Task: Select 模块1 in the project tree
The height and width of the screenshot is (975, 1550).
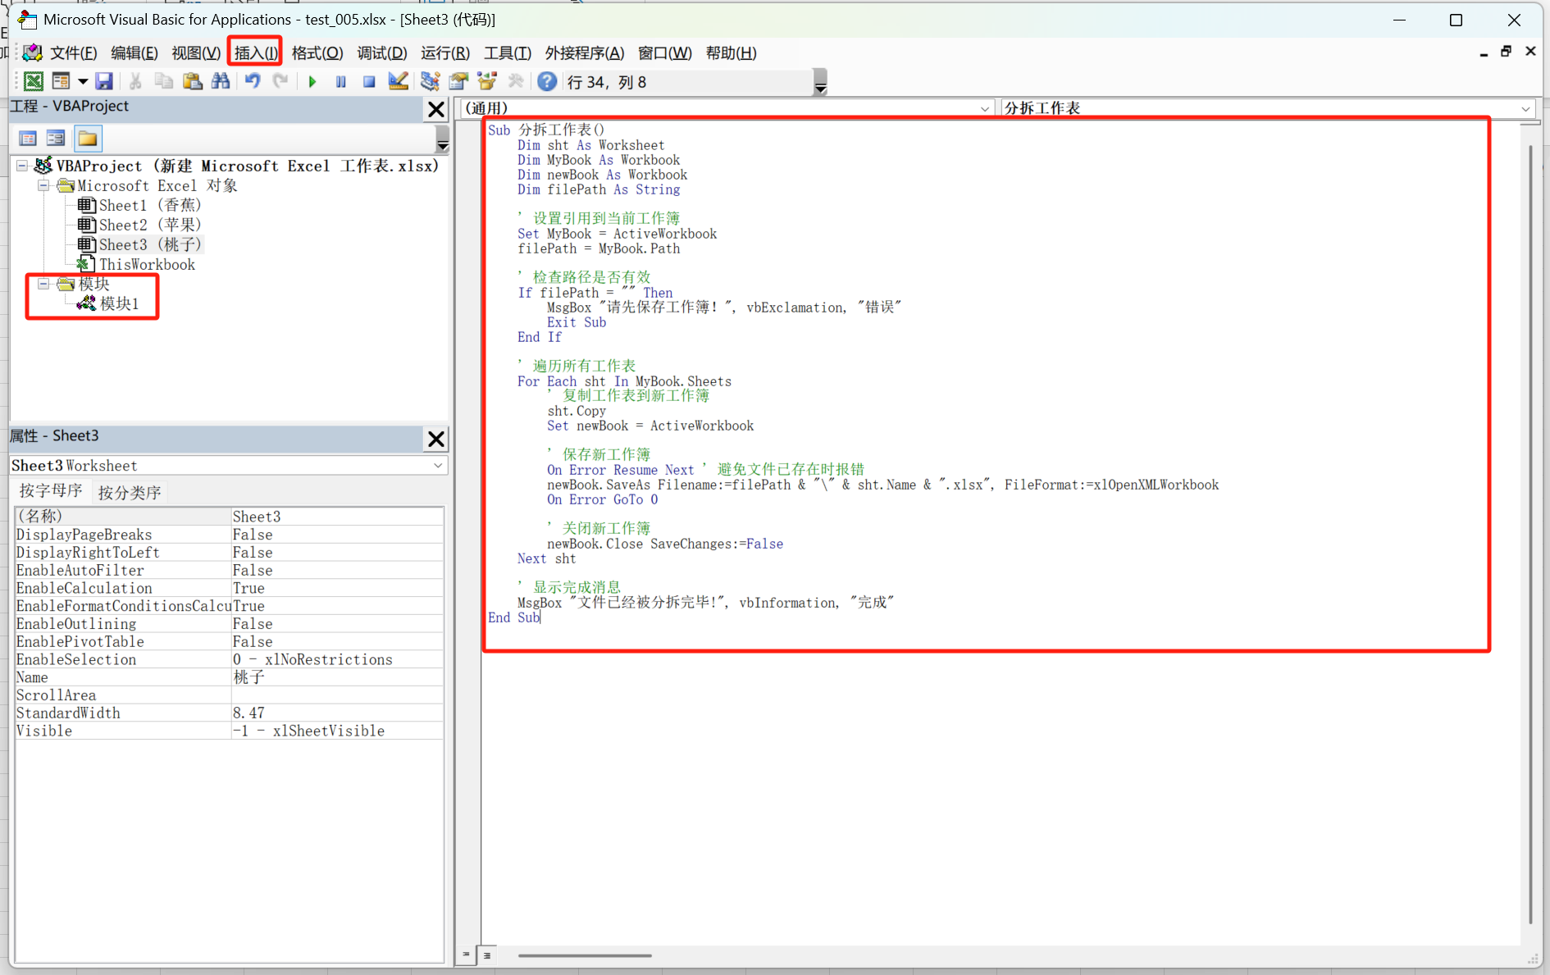Action: pyautogui.click(x=119, y=303)
